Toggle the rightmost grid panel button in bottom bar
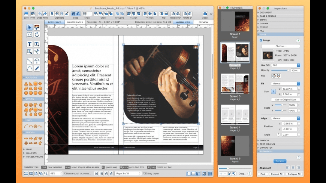Screen dimensions: 326x183 pyautogui.click(x=210, y=173)
